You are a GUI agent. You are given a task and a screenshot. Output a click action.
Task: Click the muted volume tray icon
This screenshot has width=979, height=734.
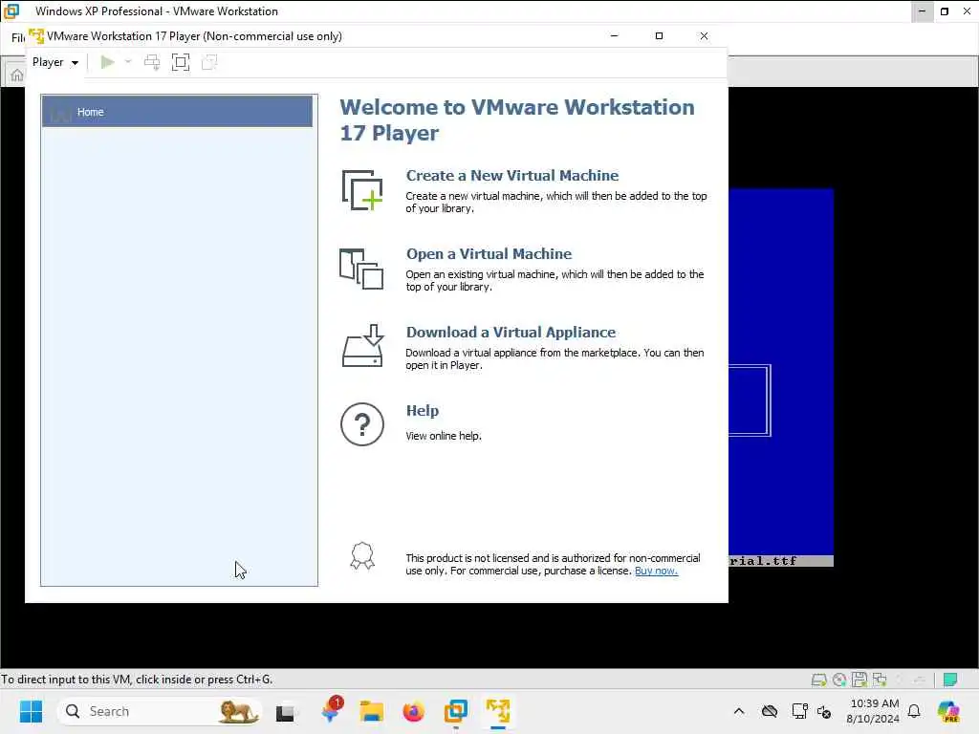[824, 711]
